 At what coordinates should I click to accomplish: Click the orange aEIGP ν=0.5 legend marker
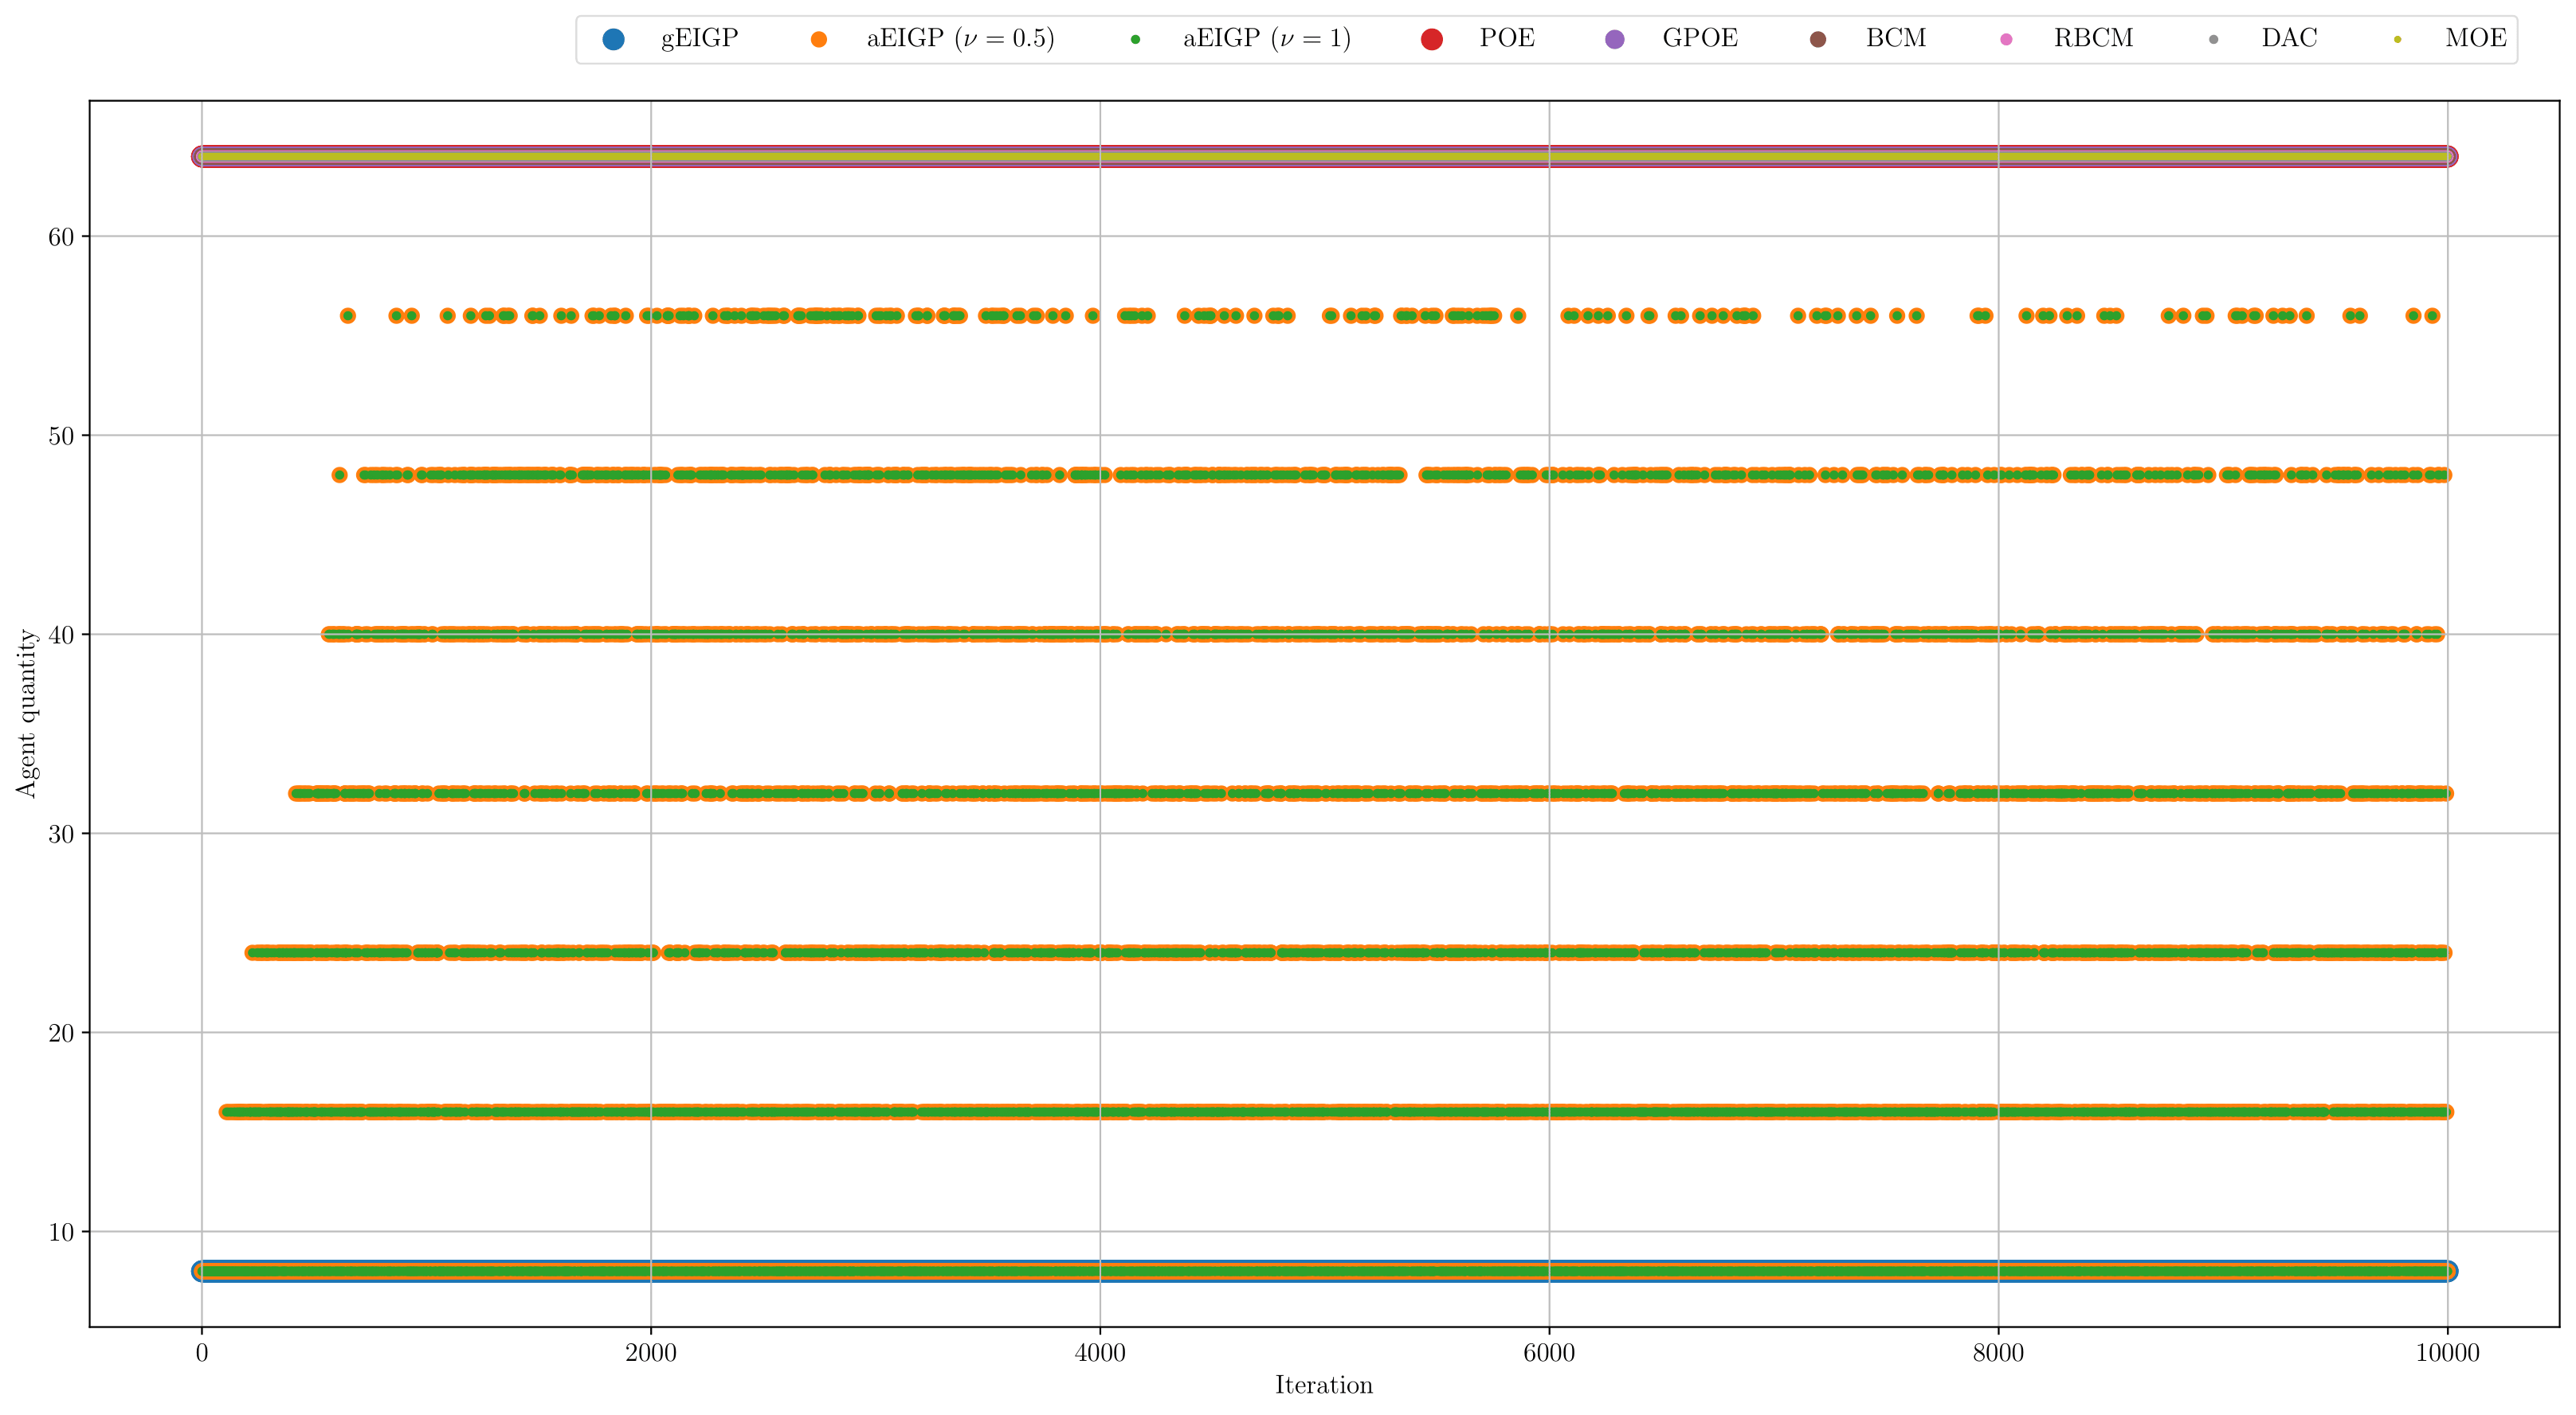(819, 39)
